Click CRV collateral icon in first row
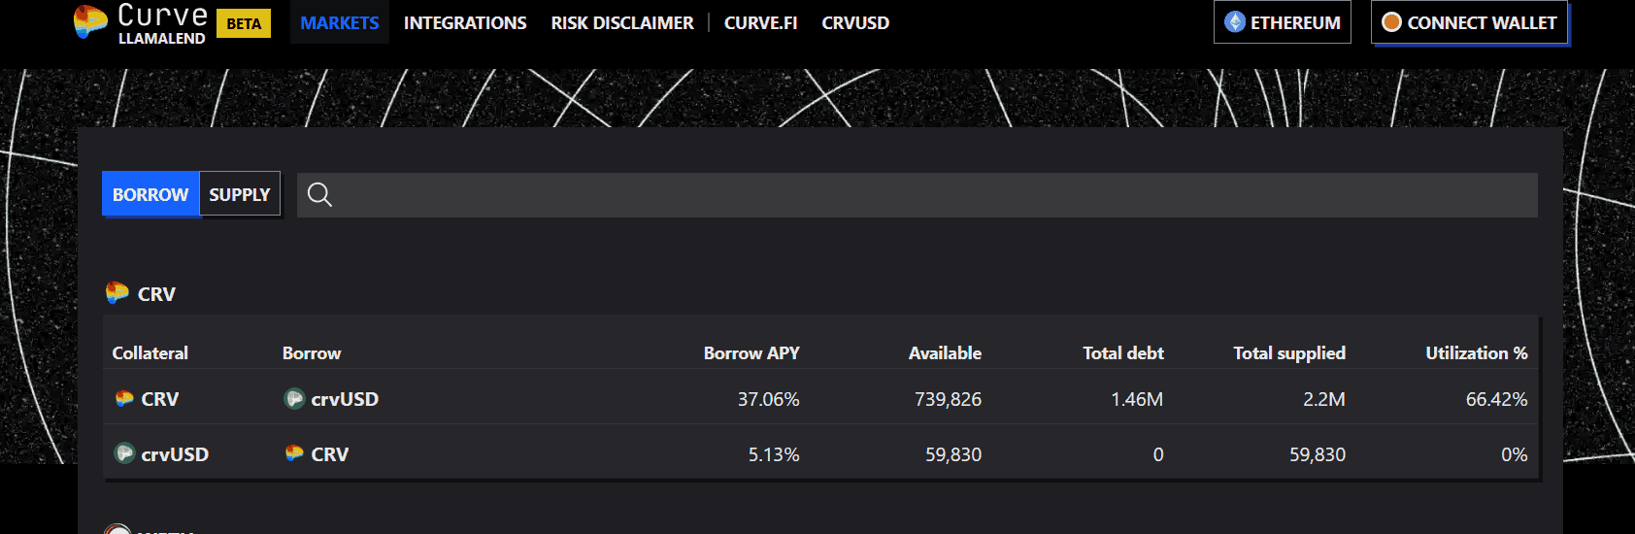1635x534 pixels. click(124, 399)
